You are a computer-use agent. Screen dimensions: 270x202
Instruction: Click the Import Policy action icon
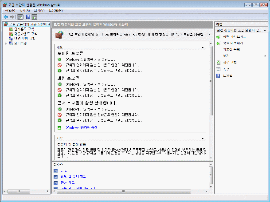coord(218,37)
